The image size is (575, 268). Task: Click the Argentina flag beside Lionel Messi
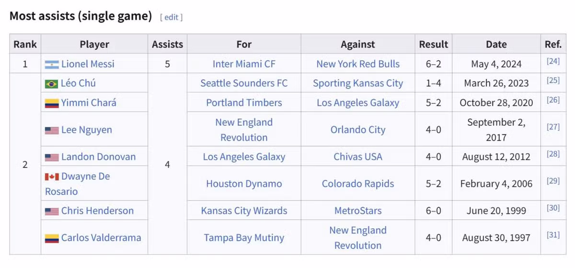(52, 64)
